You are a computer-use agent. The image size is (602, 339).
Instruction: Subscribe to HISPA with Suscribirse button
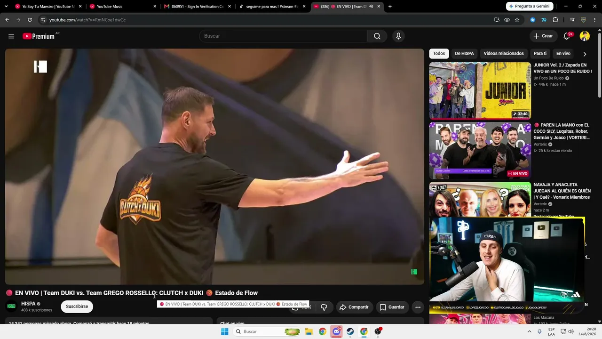click(x=77, y=307)
